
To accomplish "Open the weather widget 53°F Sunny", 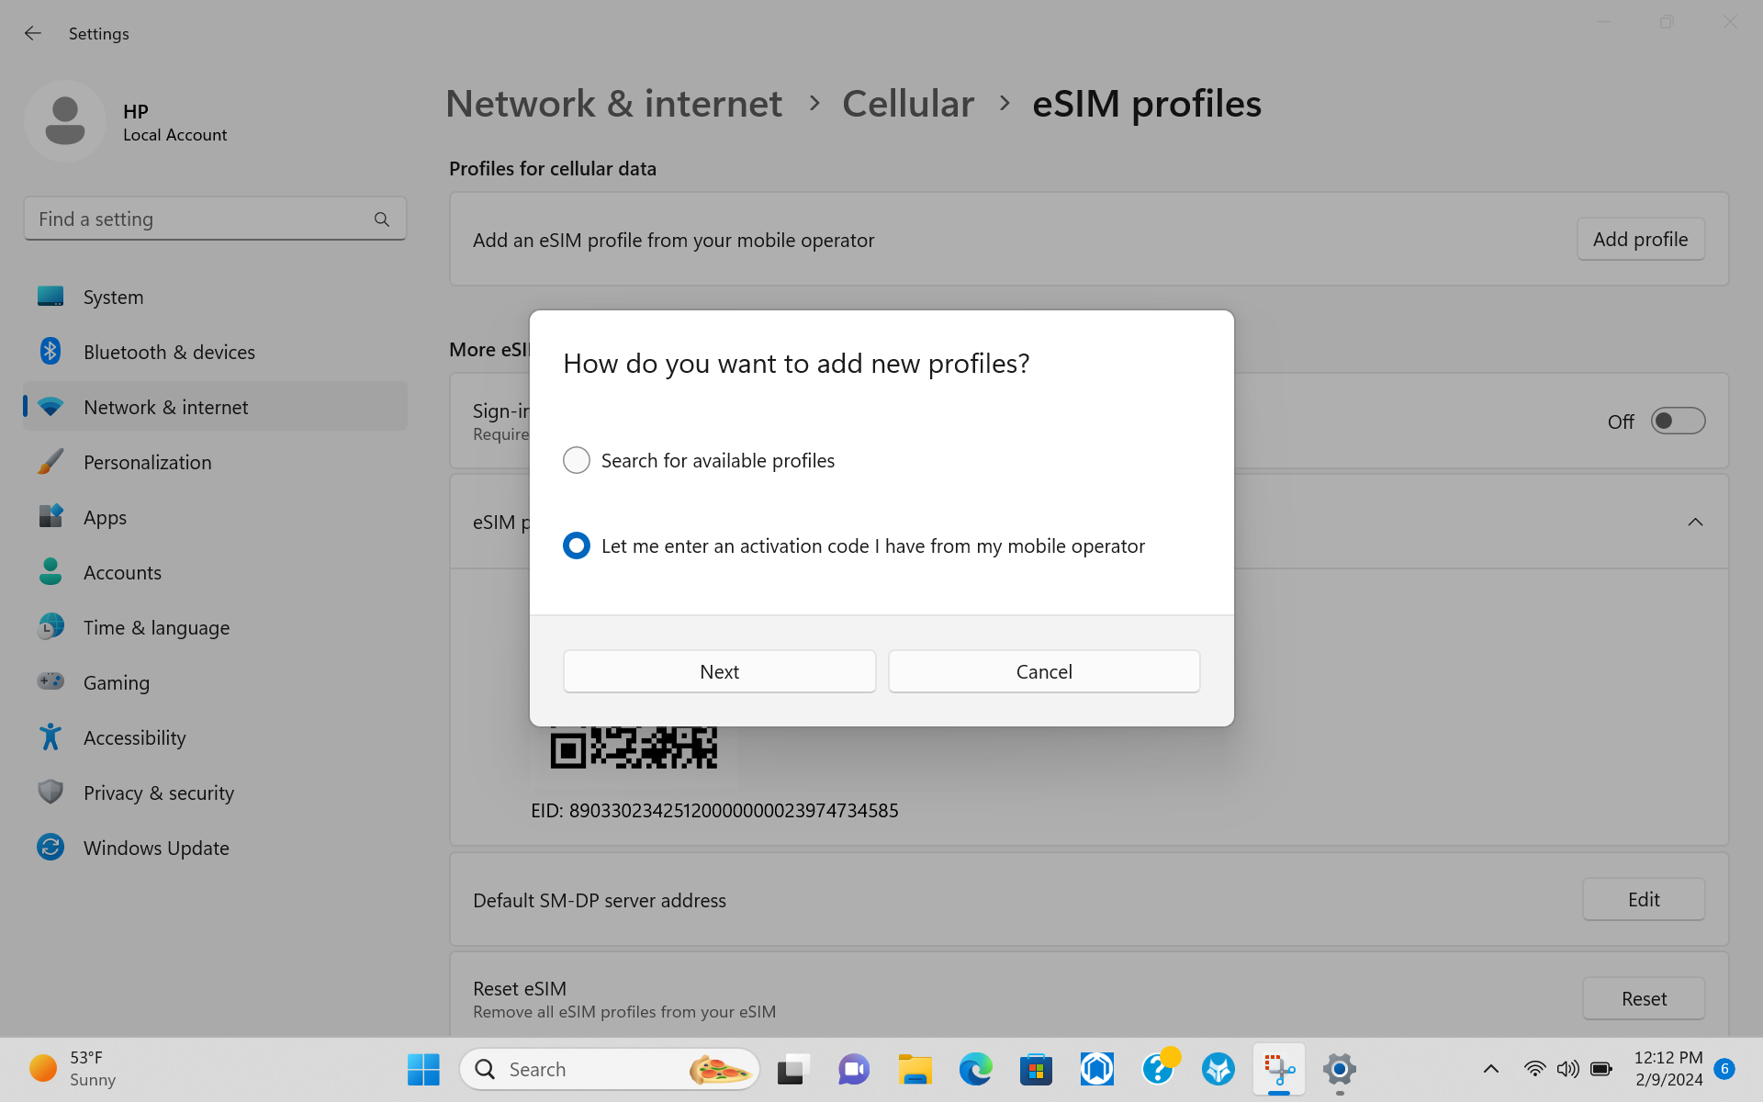I will tap(73, 1069).
